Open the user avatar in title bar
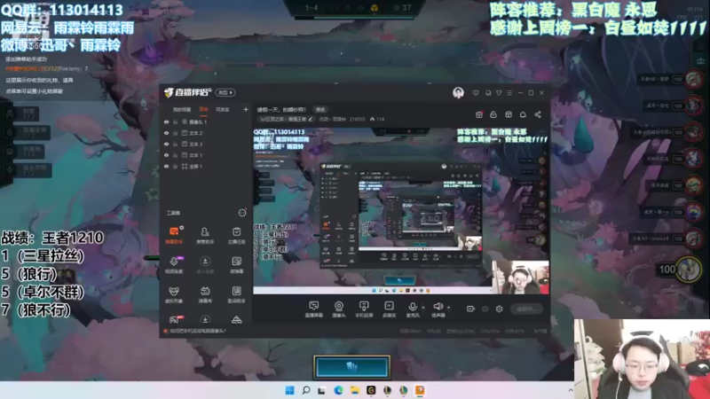710x399 pixels. pyautogui.click(x=458, y=93)
